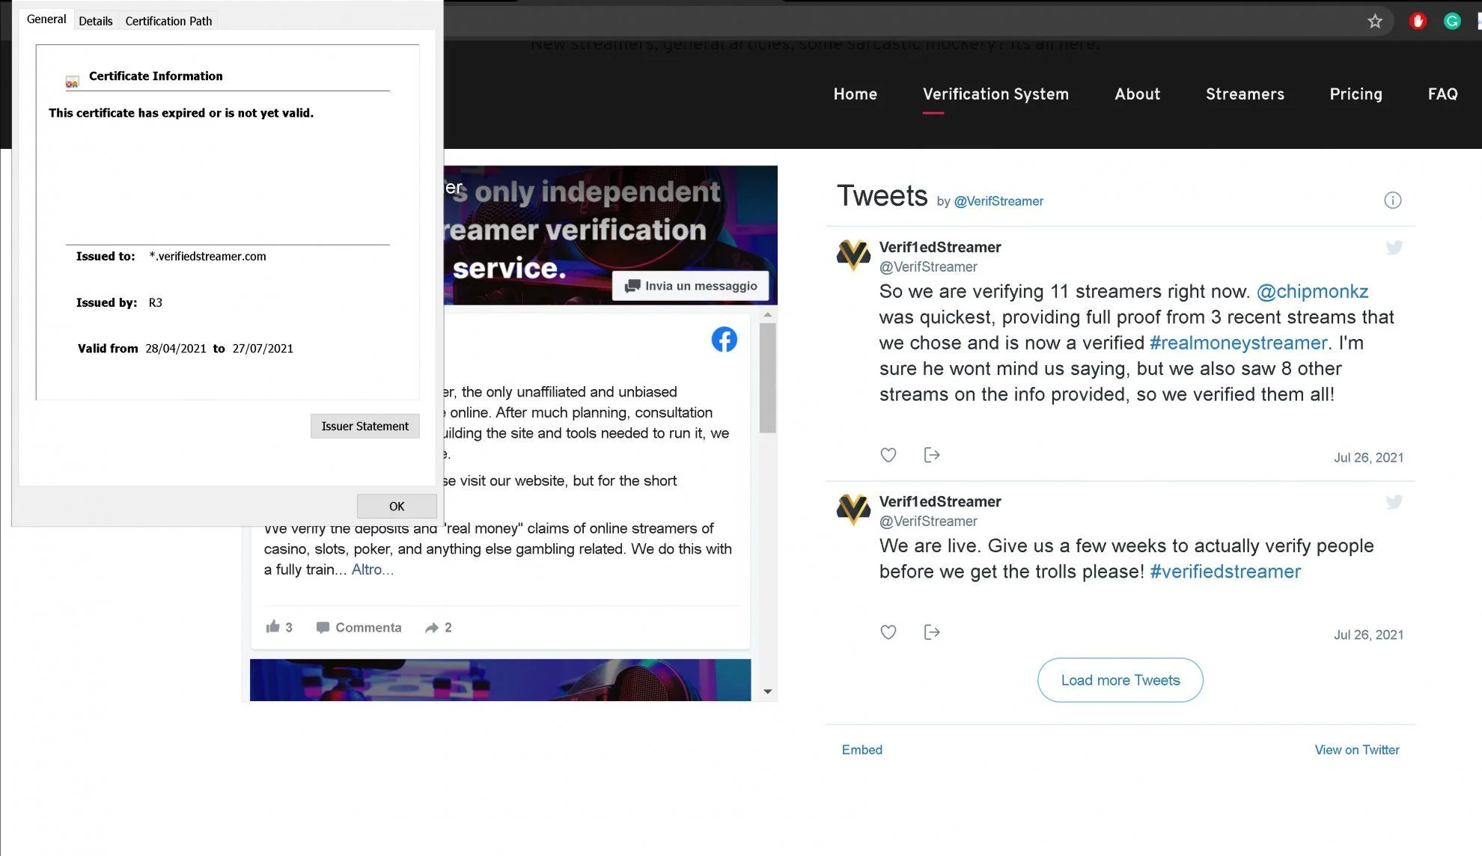Click the Facebook feed scrollbar thumb
Image resolution: width=1482 pixels, height=856 pixels.
pyautogui.click(x=767, y=378)
